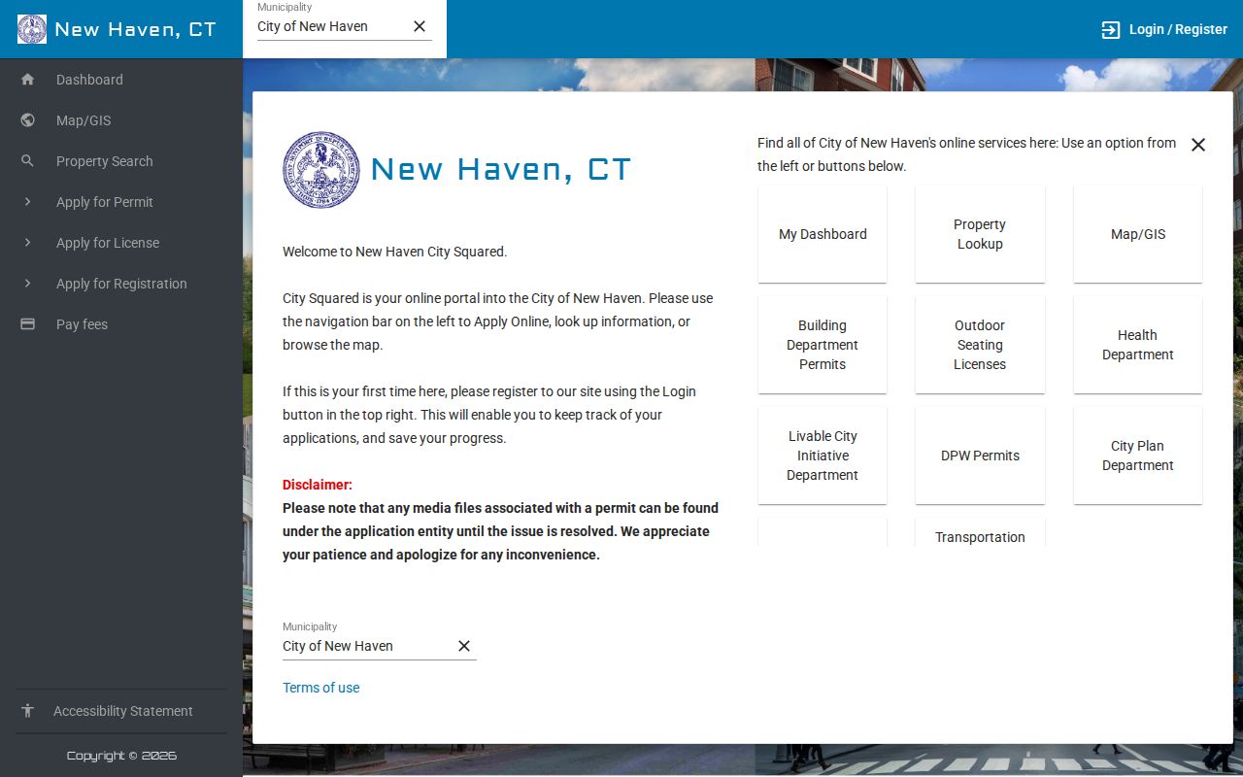The width and height of the screenshot is (1243, 777).
Task: Select Map/GIS in the sidebar
Action: [121, 120]
